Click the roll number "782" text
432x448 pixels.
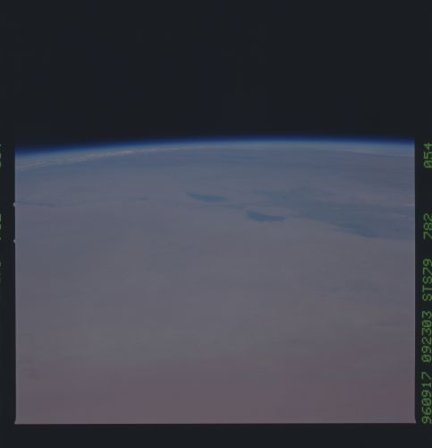tap(427, 227)
